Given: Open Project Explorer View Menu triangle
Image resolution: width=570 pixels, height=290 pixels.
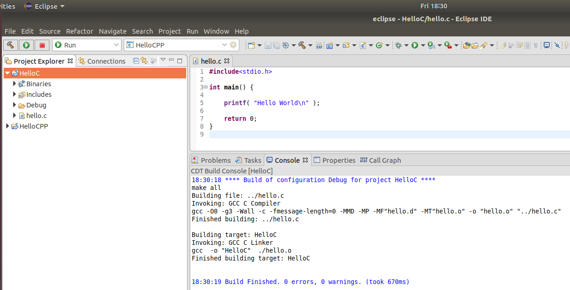Looking at the screenshot, I should tap(163, 60).
